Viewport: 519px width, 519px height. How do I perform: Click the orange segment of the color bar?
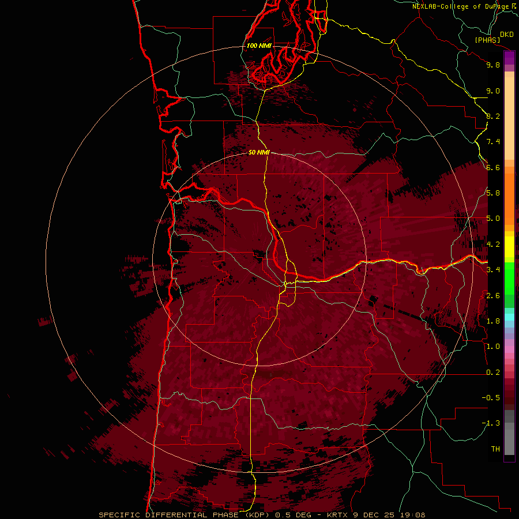[509, 199]
